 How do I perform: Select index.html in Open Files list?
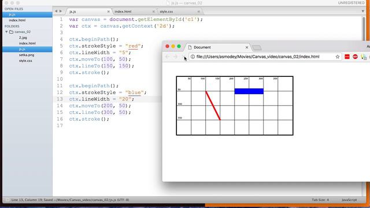pos(17,20)
